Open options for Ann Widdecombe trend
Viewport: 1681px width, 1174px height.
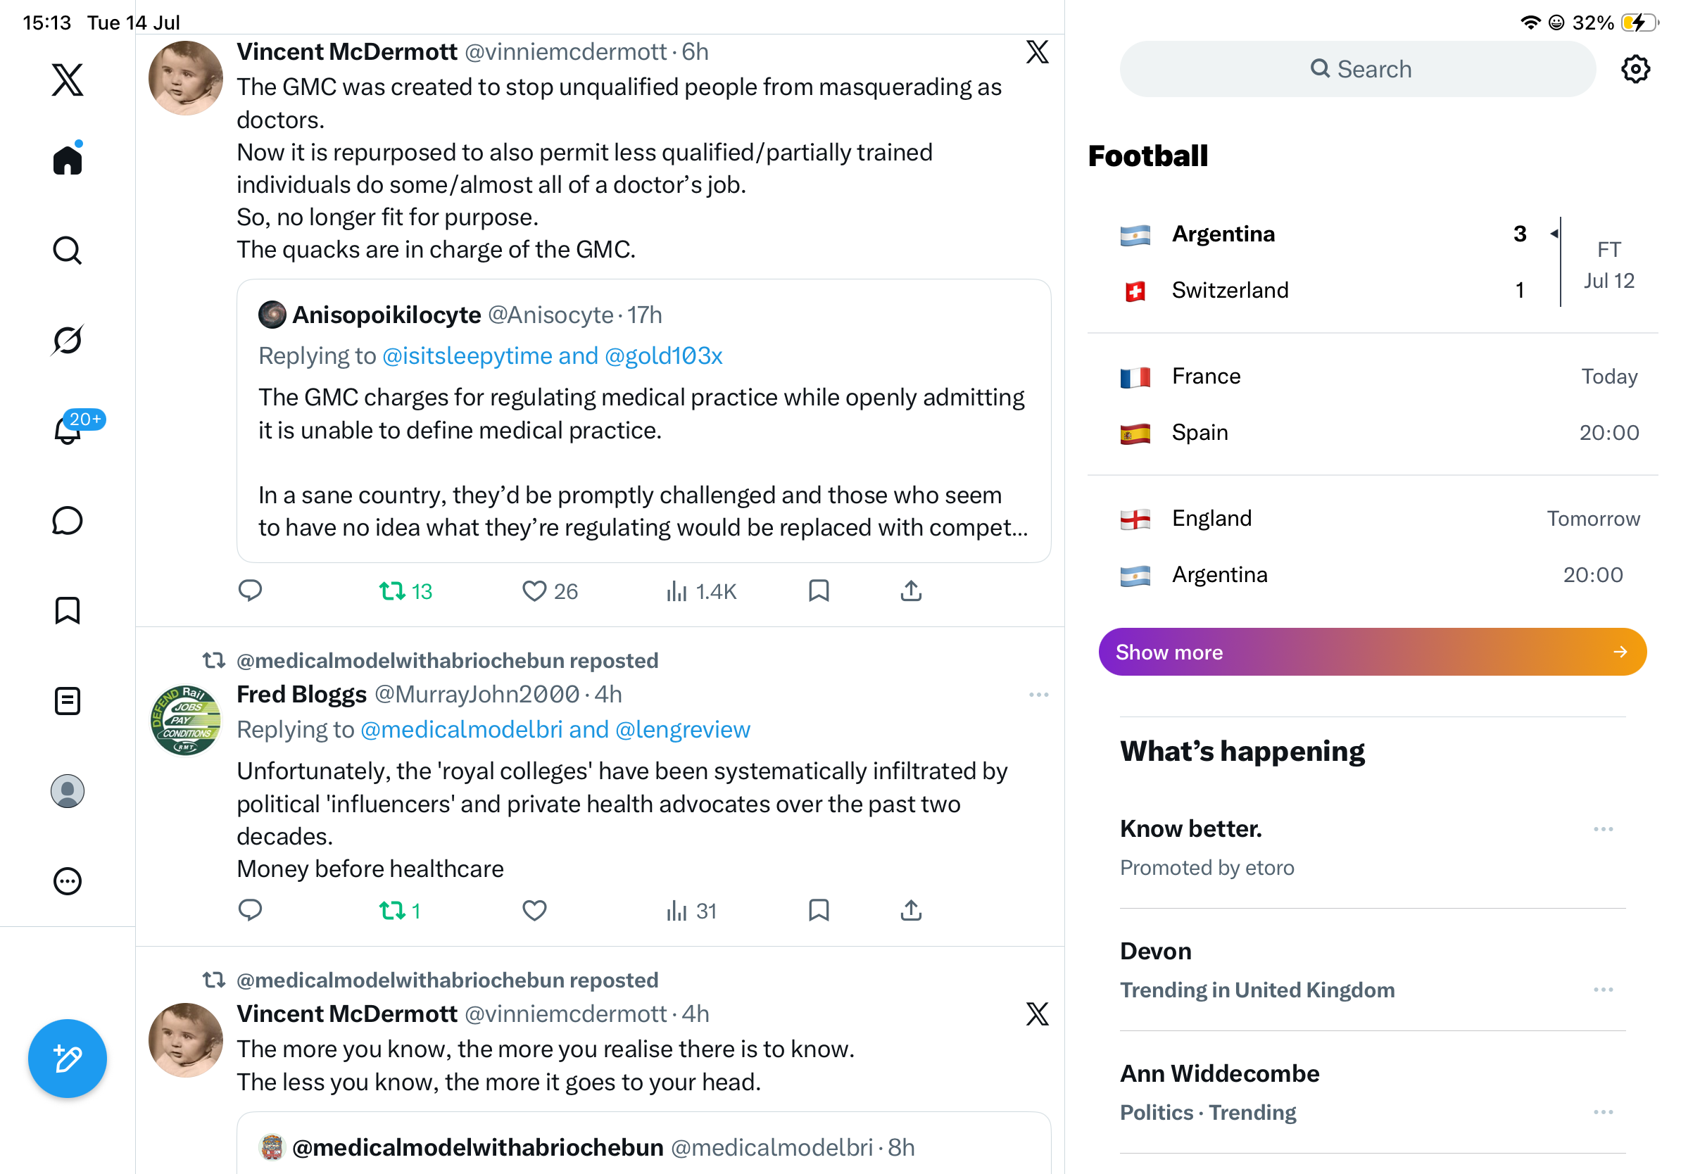click(x=1603, y=1112)
